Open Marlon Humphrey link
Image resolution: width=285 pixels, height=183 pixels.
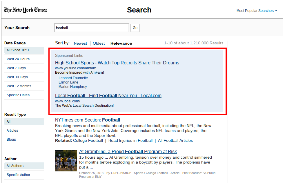tap(72, 87)
